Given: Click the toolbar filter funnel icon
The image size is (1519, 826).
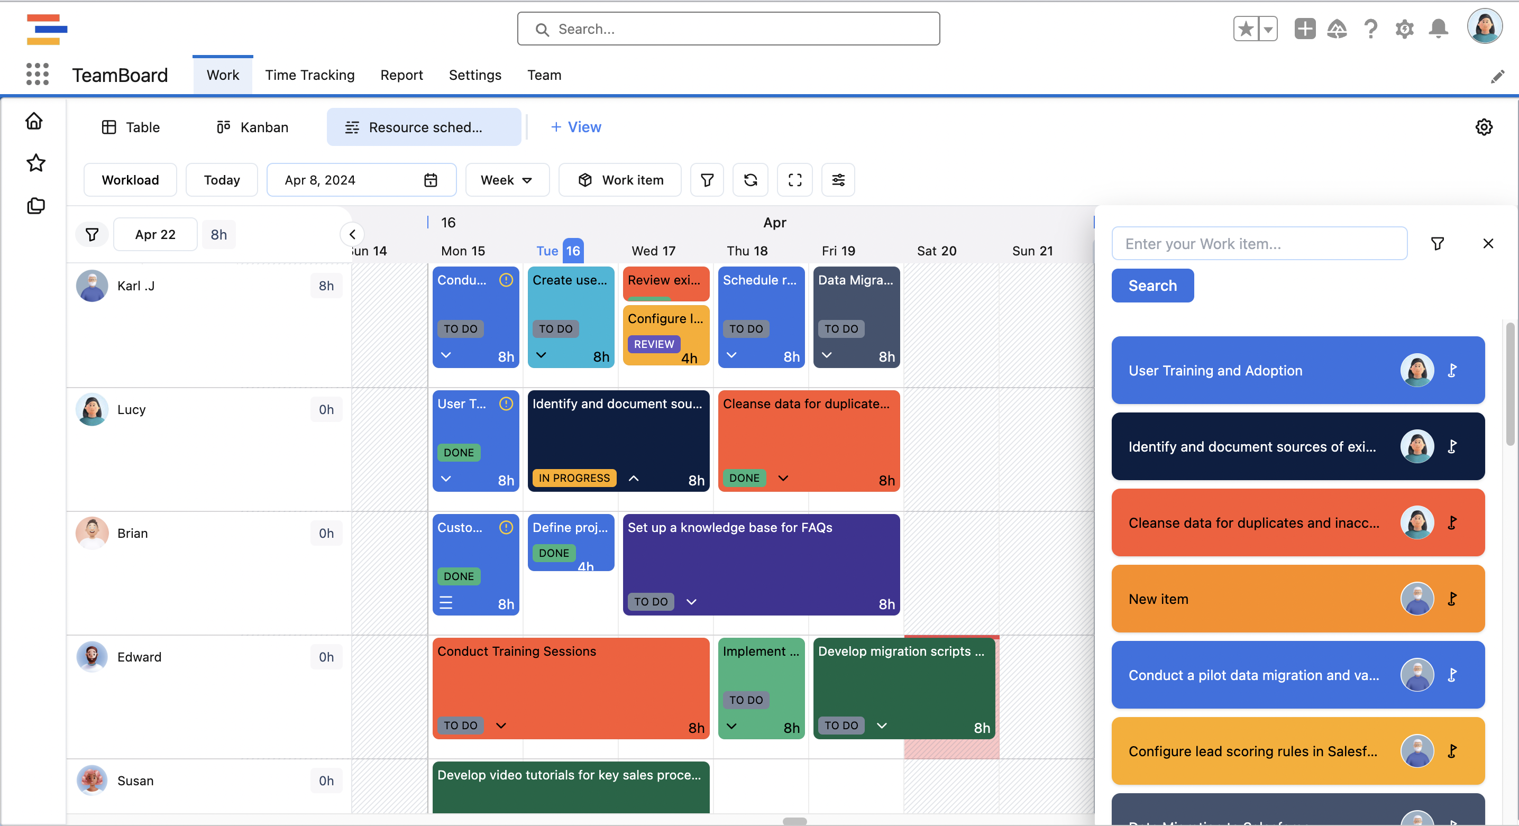Looking at the screenshot, I should point(707,180).
